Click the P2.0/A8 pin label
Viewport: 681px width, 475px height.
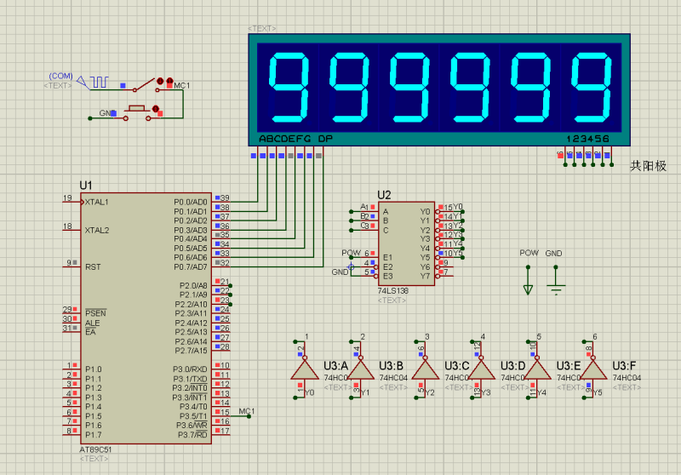point(193,286)
